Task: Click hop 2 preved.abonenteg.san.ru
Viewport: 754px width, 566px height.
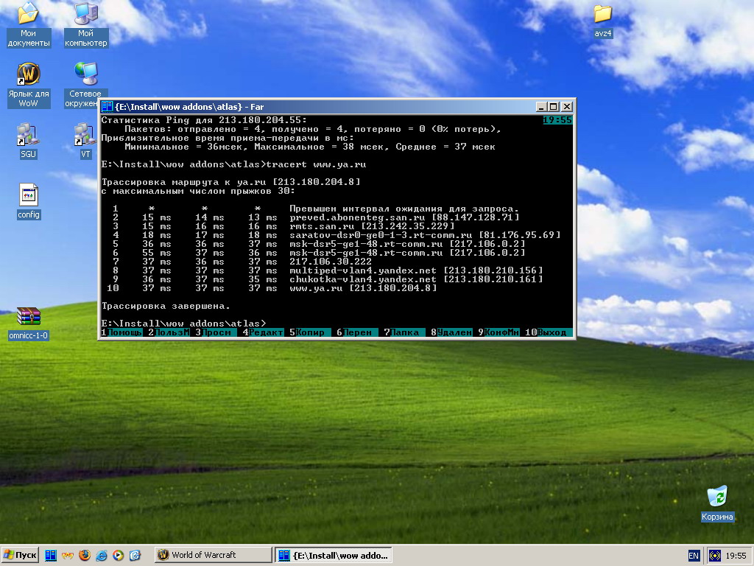Action: click(404, 217)
